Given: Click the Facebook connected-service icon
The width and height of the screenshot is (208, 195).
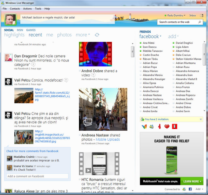Looking at the screenshot, I should [190, 189].
